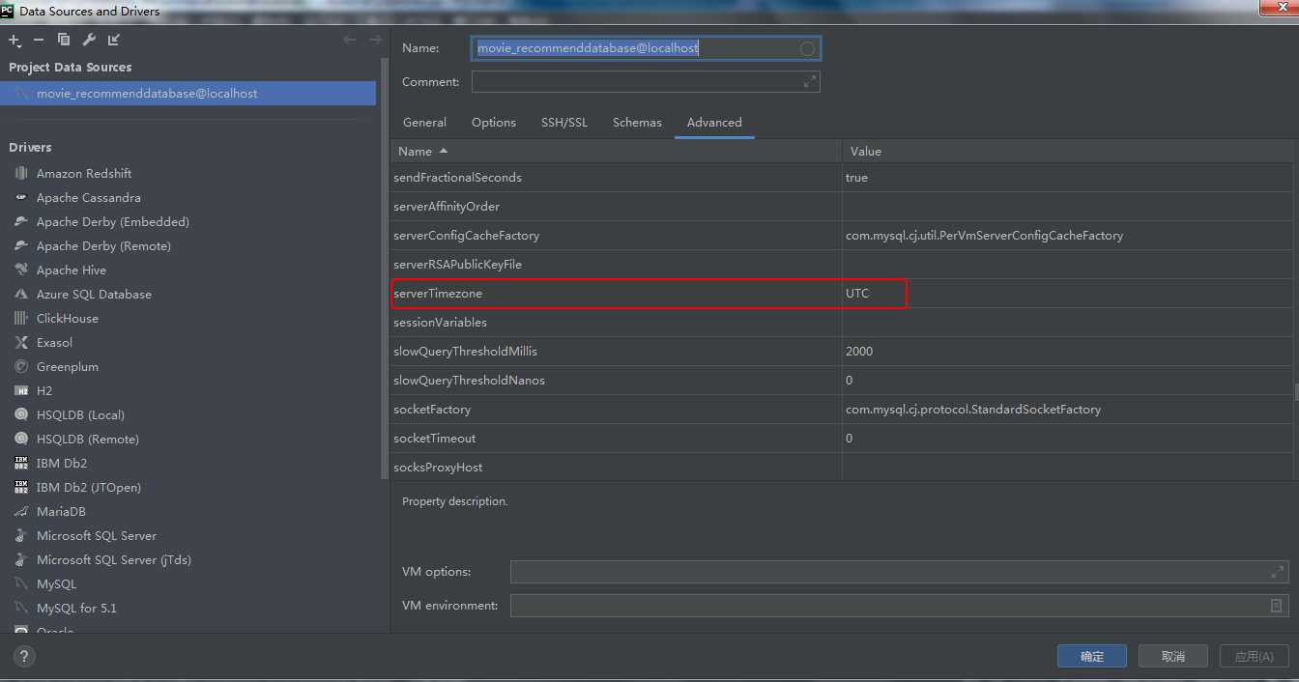This screenshot has width=1299, height=682.
Task: Click the circle icon in Name field
Action: (807, 48)
